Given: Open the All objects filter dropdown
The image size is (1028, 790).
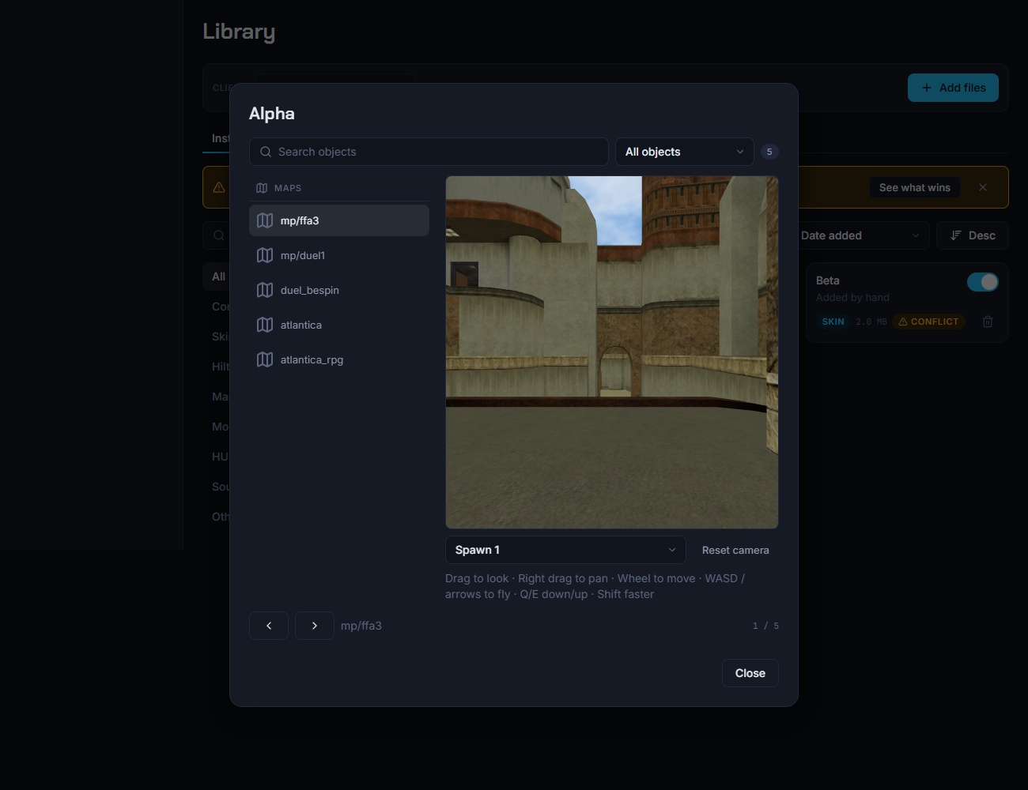Looking at the screenshot, I should point(685,152).
